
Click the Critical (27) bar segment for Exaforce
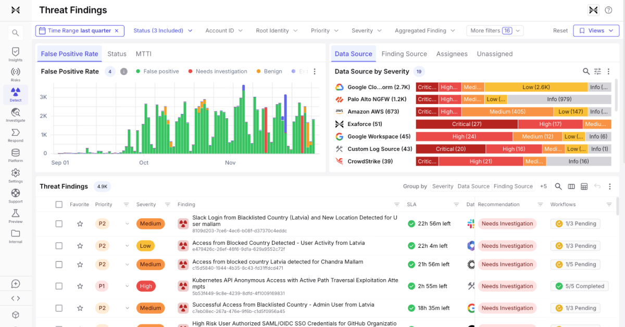click(467, 124)
